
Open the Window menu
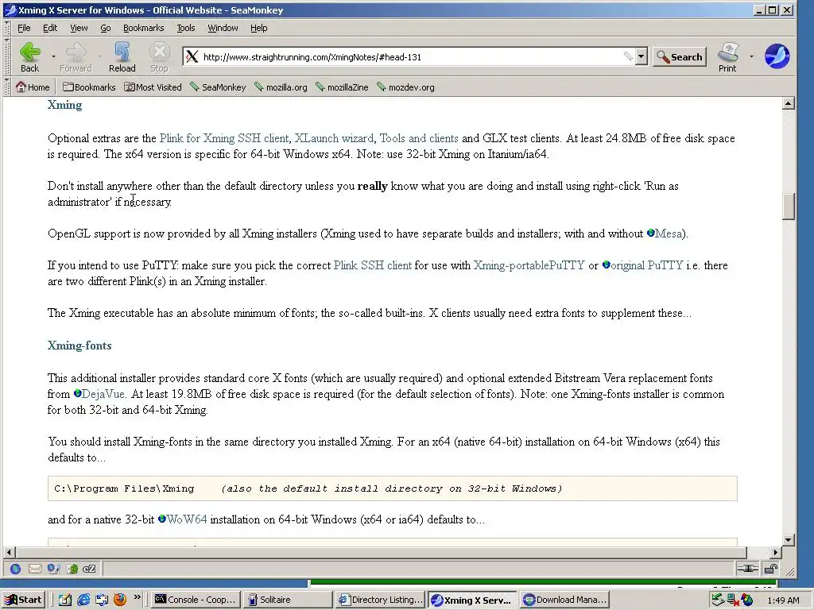pos(223,28)
